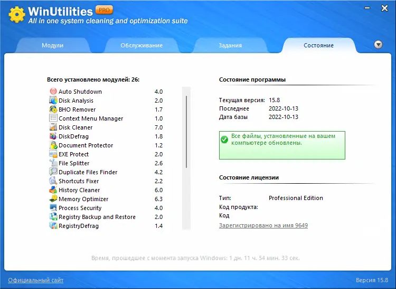Click the Context Menu Manager icon
Image resolution: width=396 pixels, height=289 pixels.
pos(53,118)
